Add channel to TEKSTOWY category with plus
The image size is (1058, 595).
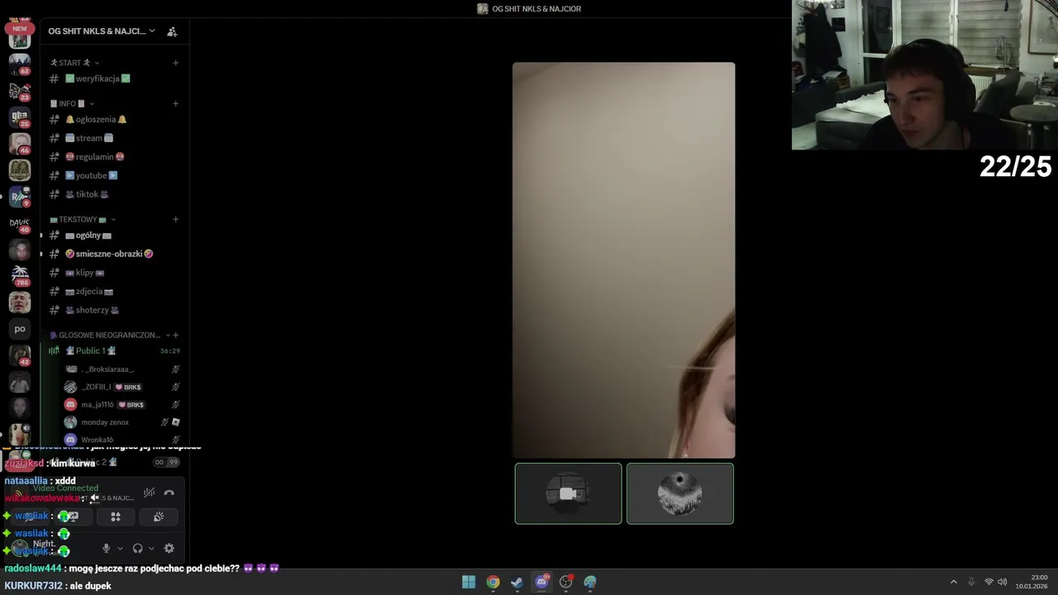pos(175,220)
